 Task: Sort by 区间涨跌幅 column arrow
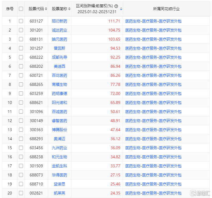[121, 9]
